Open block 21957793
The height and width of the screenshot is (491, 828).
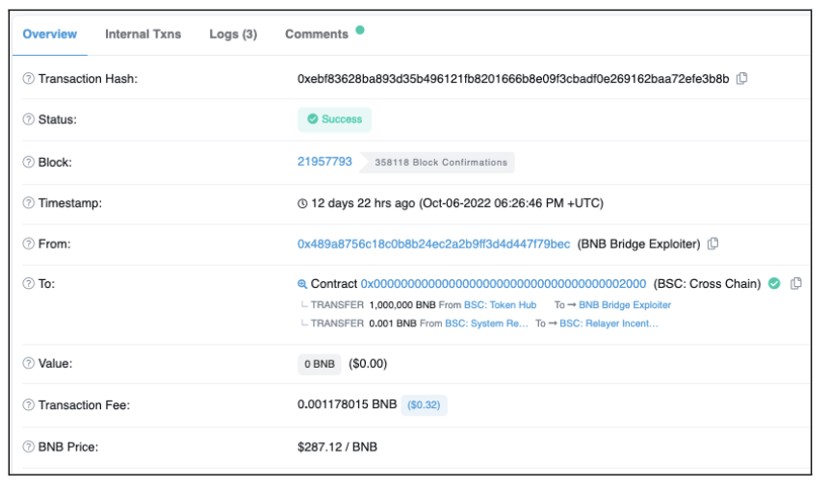[x=324, y=162]
